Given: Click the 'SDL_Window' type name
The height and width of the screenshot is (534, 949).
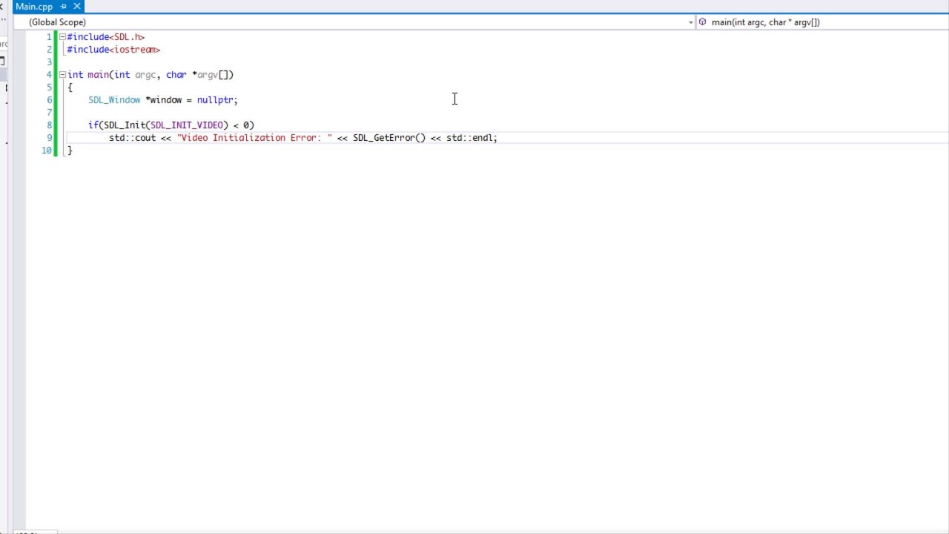Looking at the screenshot, I should coord(114,100).
